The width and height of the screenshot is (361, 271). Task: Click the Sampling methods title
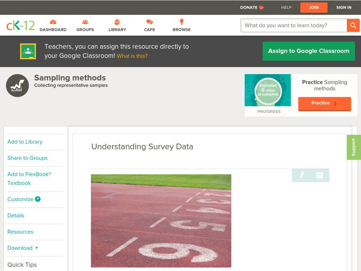[x=70, y=78]
